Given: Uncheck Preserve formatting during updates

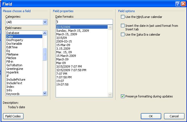Looking at the screenshot, I should click(x=123, y=96).
